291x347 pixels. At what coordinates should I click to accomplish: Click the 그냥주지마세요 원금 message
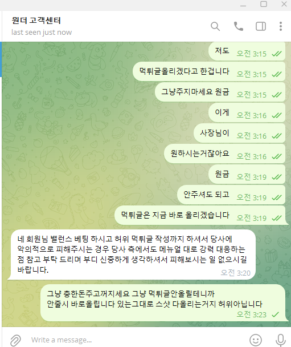[220, 92]
